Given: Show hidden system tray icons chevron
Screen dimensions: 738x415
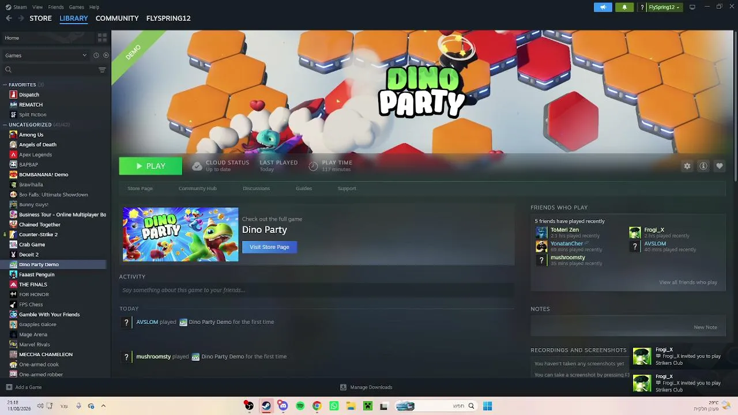Looking at the screenshot, I should tap(103, 406).
